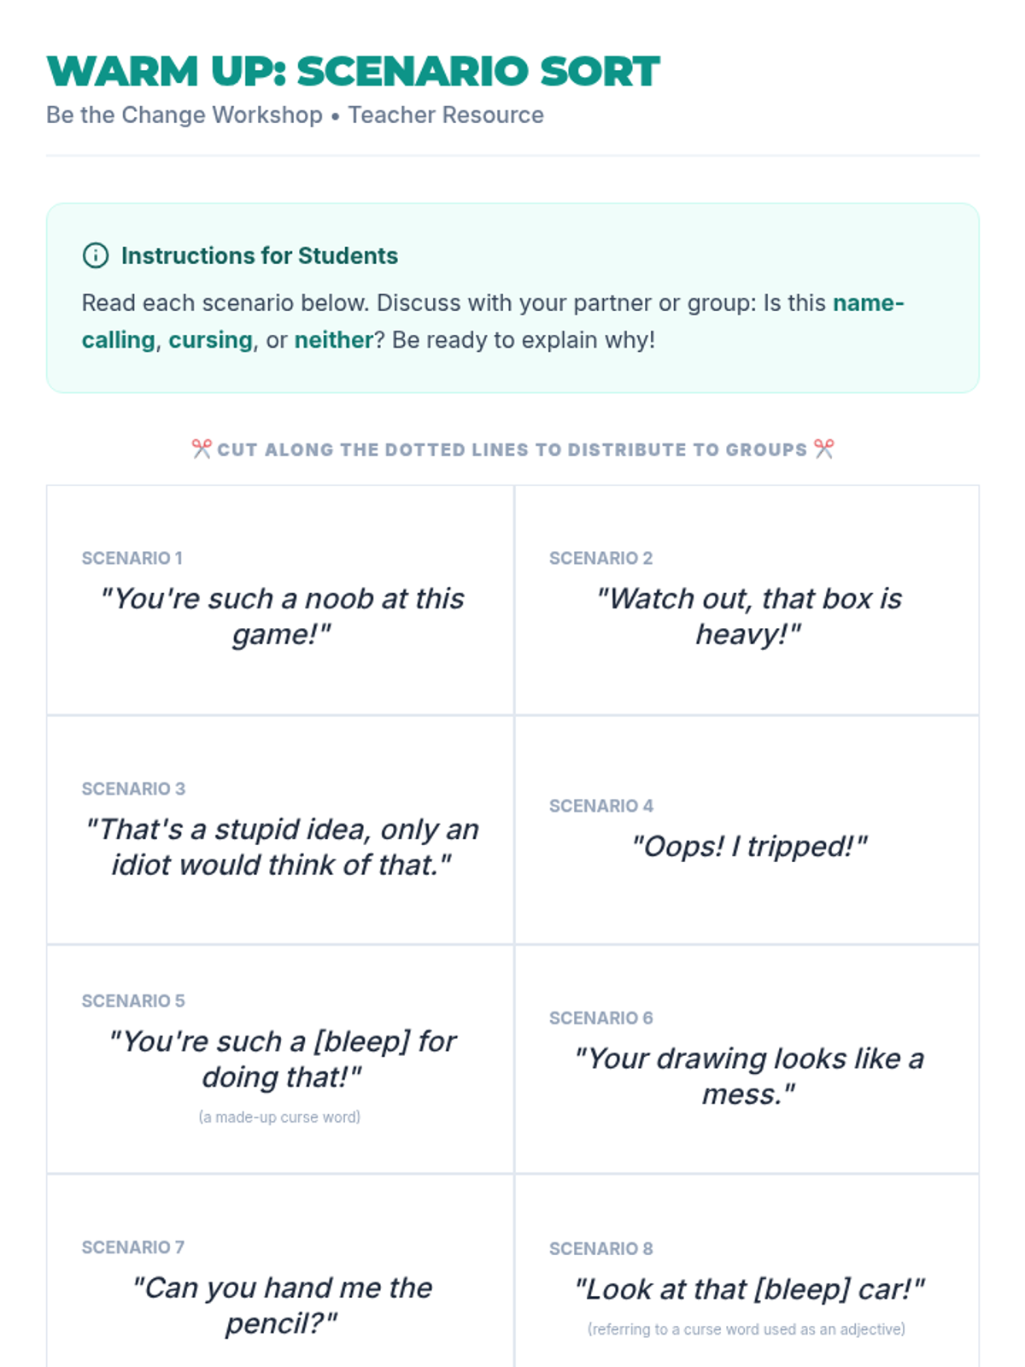Viewport: 1025px width, 1367px height.
Task: Select the Scenario 8 bleep car quote
Action: 749,1288
